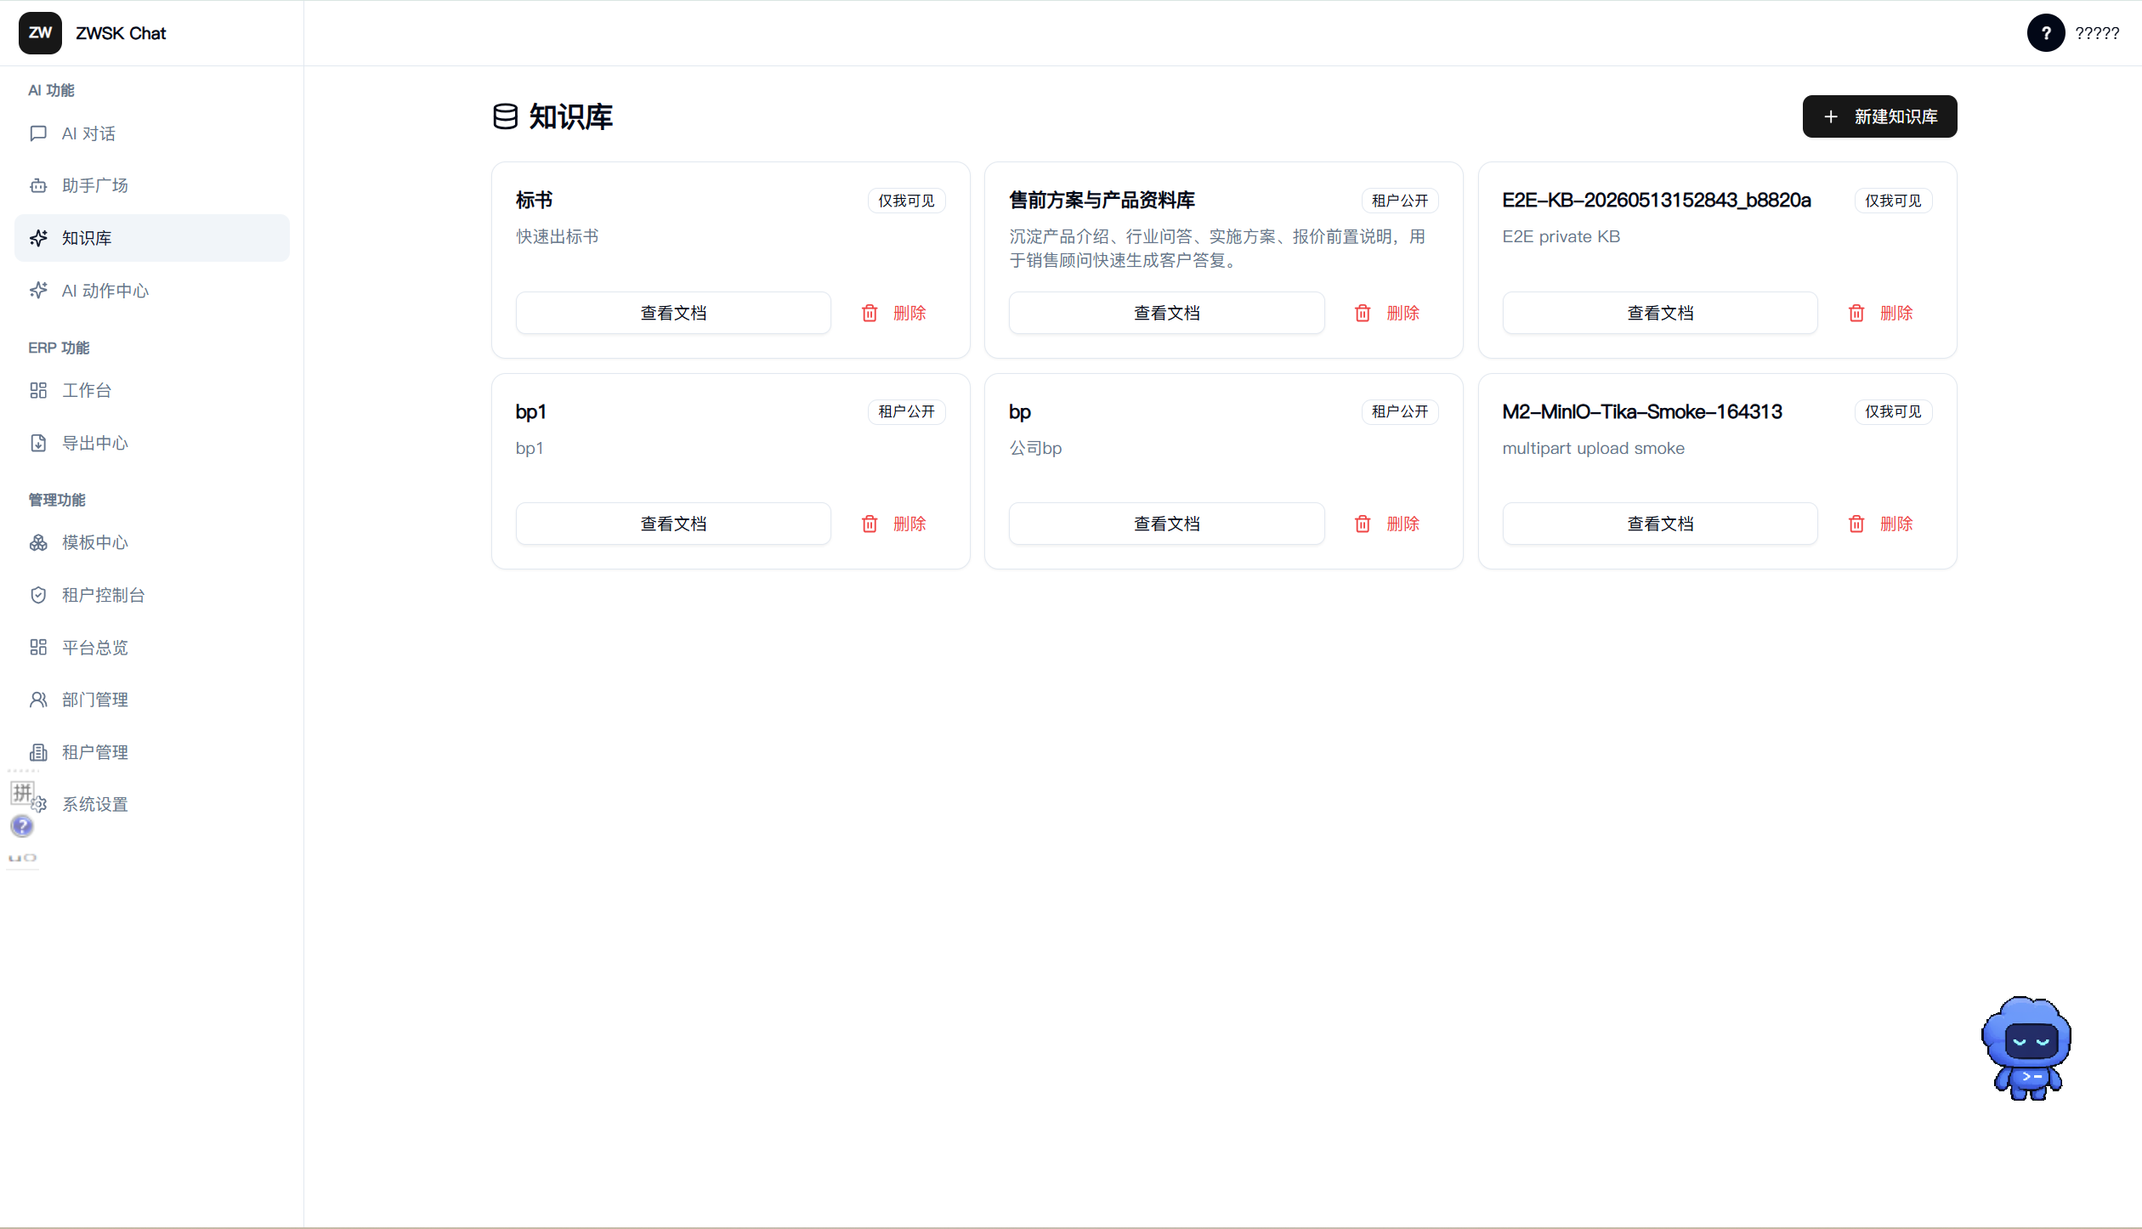Open AI 动作中心 in the sidebar
Viewport: 2142px width, 1229px height.
pyautogui.click(x=152, y=291)
